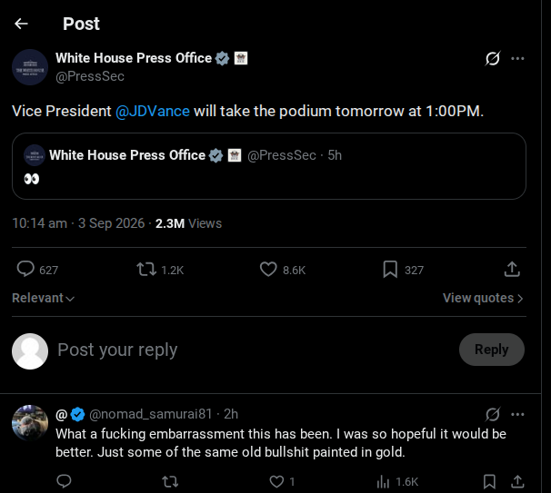Repost the post with 1.2K reposts
This screenshot has width=551, height=493.
click(x=160, y=270)
